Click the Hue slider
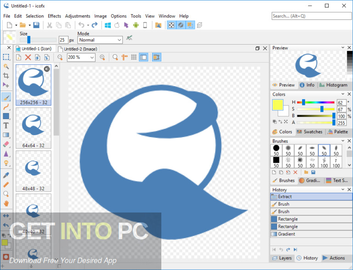Image resolution: width=353 pixels, height=270 pixels. [316, 102]
